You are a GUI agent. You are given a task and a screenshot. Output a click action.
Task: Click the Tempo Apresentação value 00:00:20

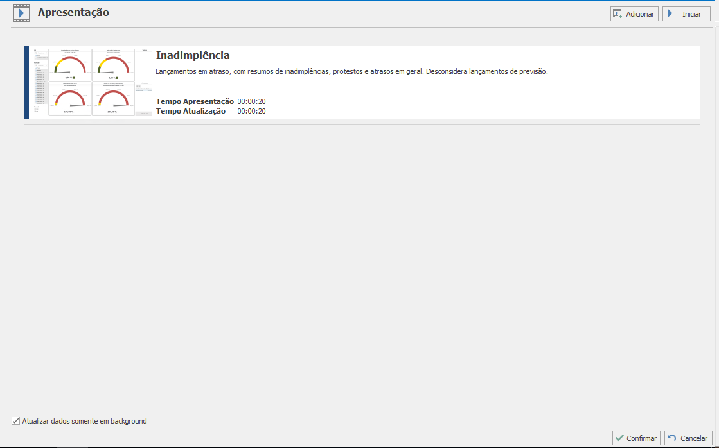click(251, 101)
